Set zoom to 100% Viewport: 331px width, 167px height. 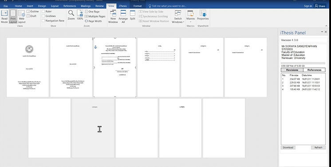pyautogui.click(x=80, y=15)
